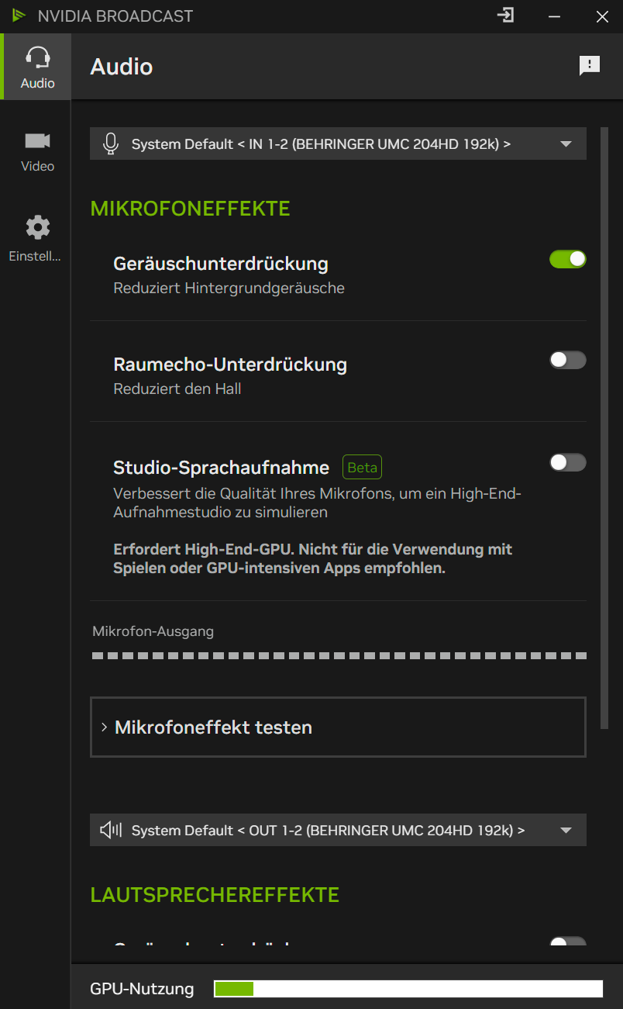Click the GPU-Nutzung usage bar
The height and width of the screenshot is (1009, 623).
[408, 989]
